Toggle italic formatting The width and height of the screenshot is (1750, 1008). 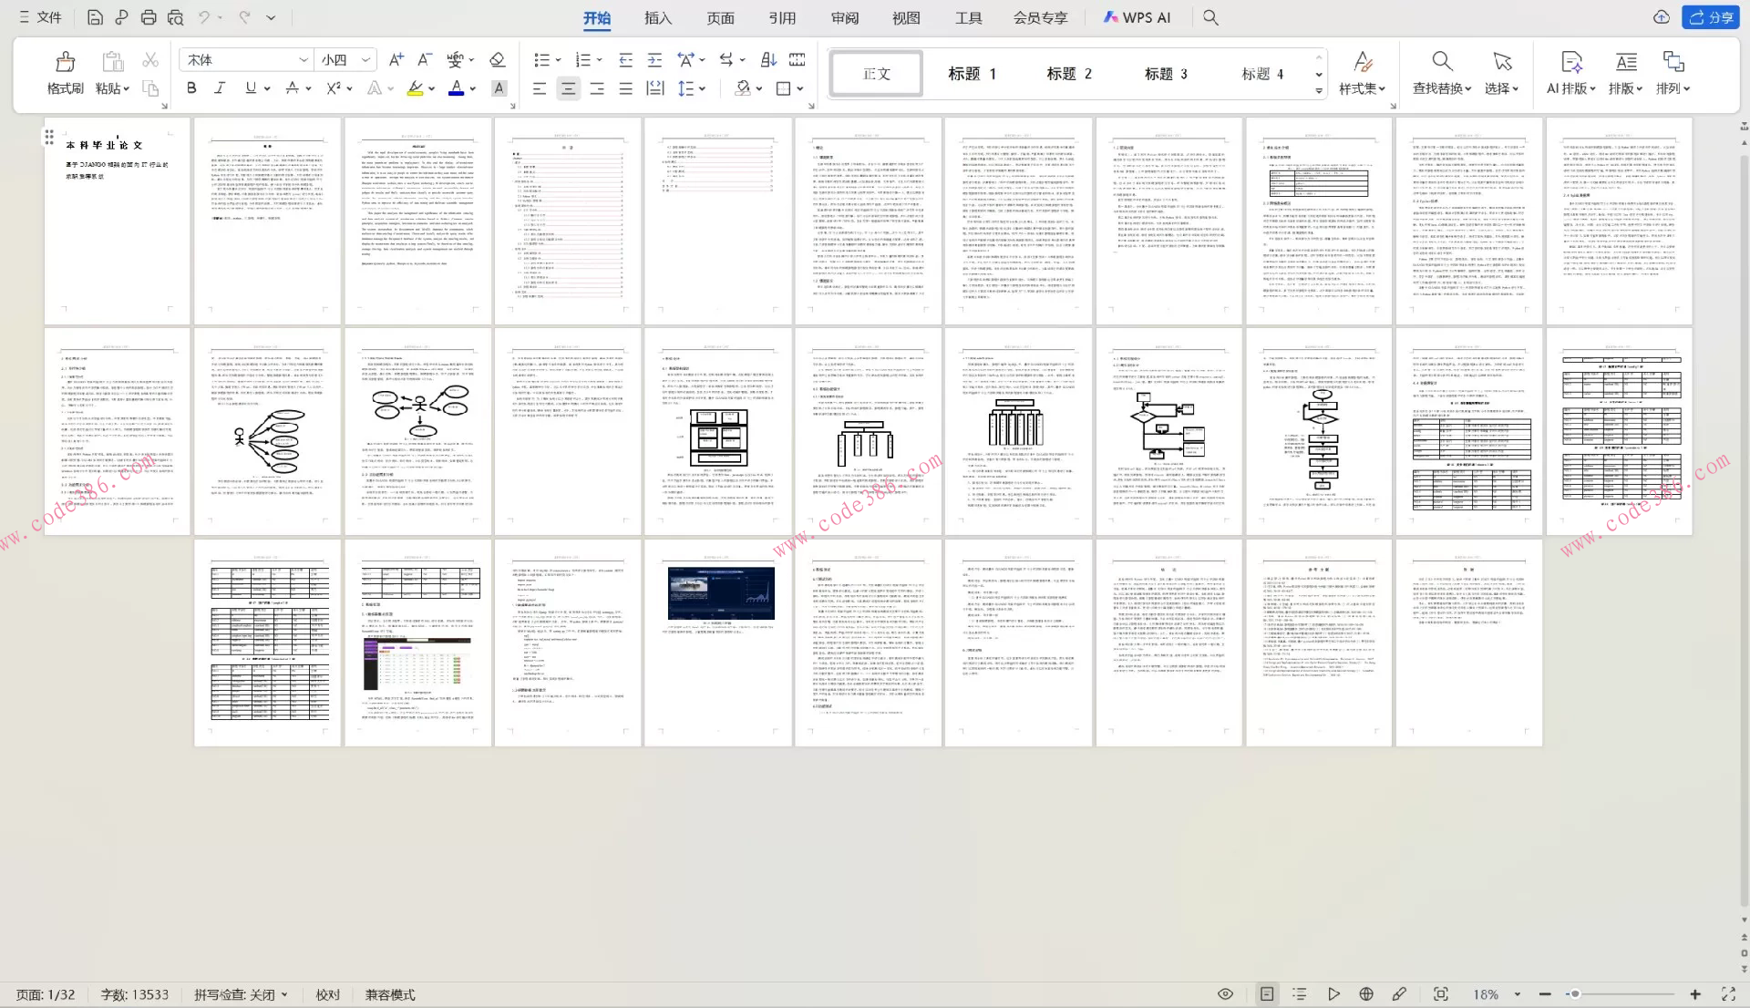[220, 88]
